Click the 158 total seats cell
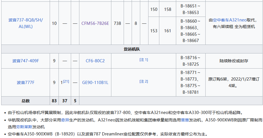This screenshot has height=138, width=263. (x=168, y=9)
